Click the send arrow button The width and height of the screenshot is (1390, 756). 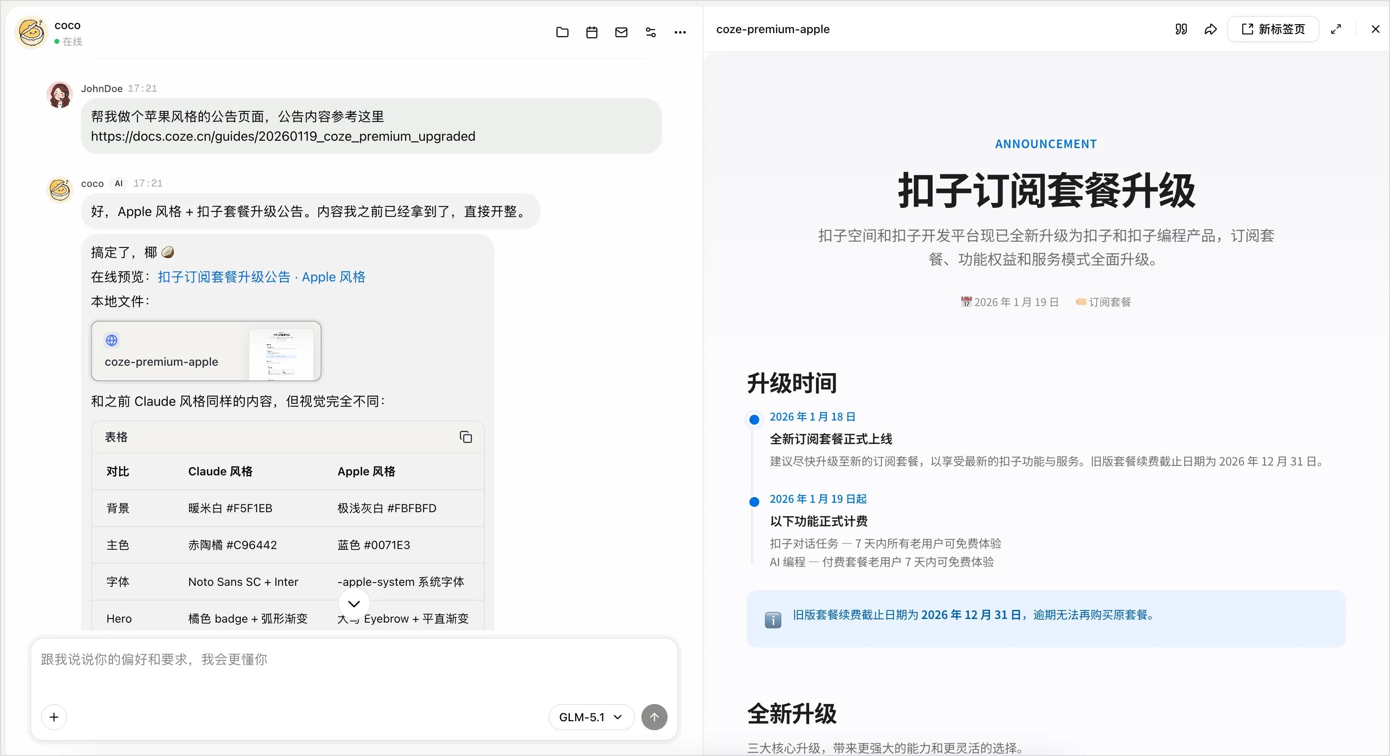point(654,717)
